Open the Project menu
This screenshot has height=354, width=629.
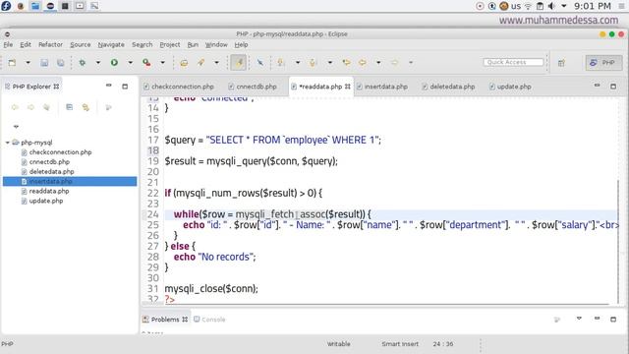click(170, 44)
